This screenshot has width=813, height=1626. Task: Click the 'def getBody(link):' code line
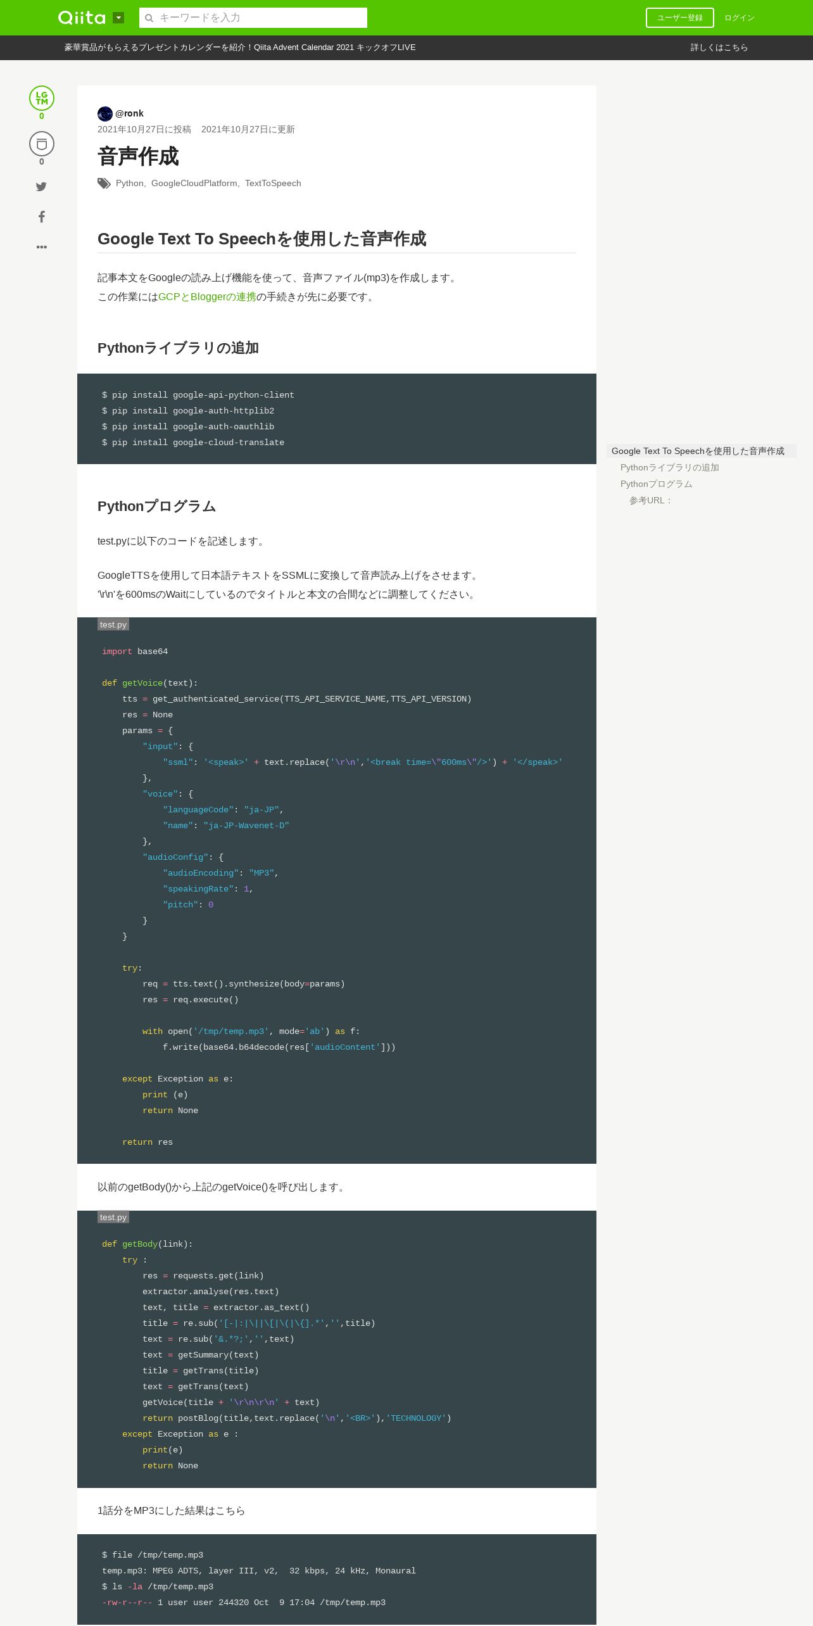click(148, 1244)
